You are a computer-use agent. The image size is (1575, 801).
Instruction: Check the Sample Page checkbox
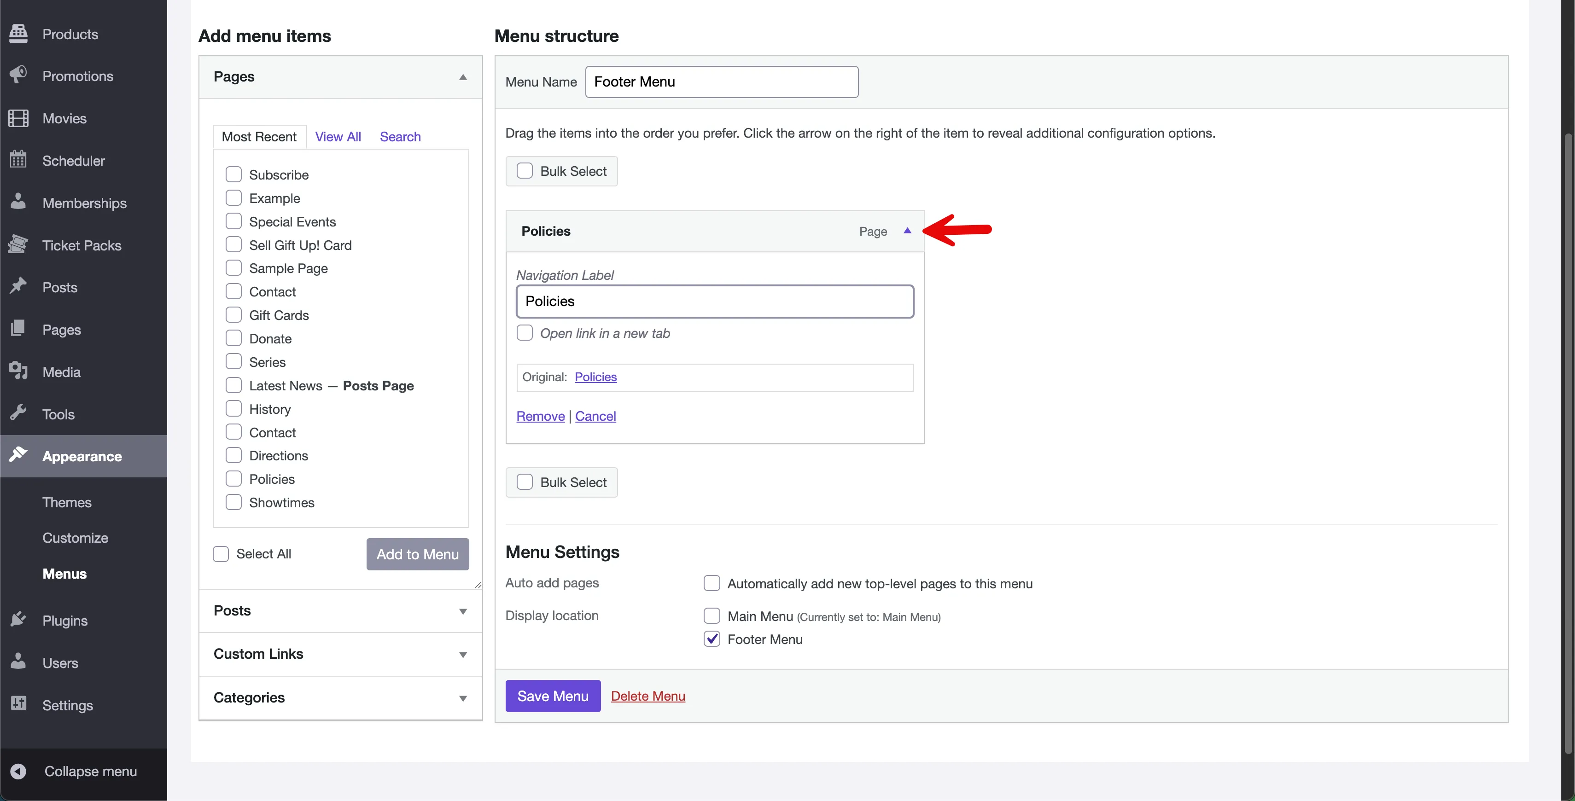233,268
